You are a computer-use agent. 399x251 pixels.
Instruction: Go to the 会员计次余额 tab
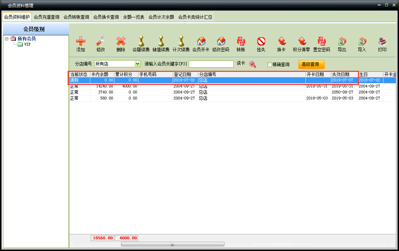161,17
